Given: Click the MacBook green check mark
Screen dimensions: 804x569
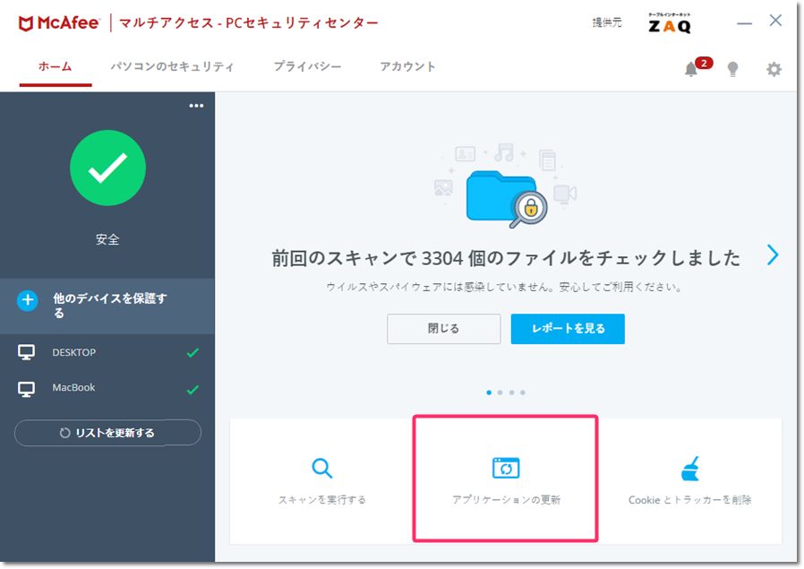Looking at the screenshot, I should click(x=192, y=390).
